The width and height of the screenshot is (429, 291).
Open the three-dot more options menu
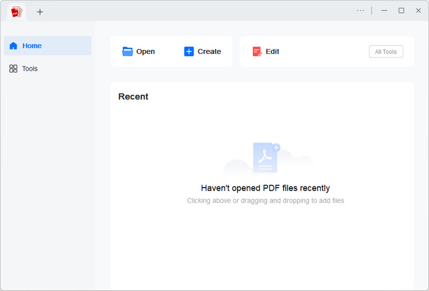pyautogui.click(x=360, y=11)
